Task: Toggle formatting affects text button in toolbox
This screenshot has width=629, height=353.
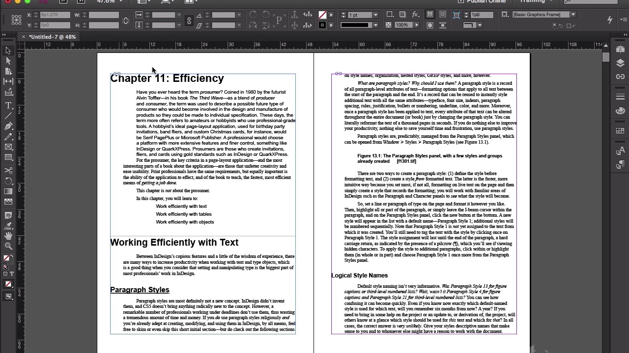Action: (11, 274)
